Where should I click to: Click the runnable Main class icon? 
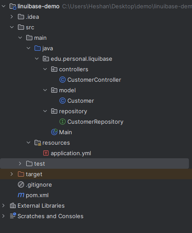54,132
